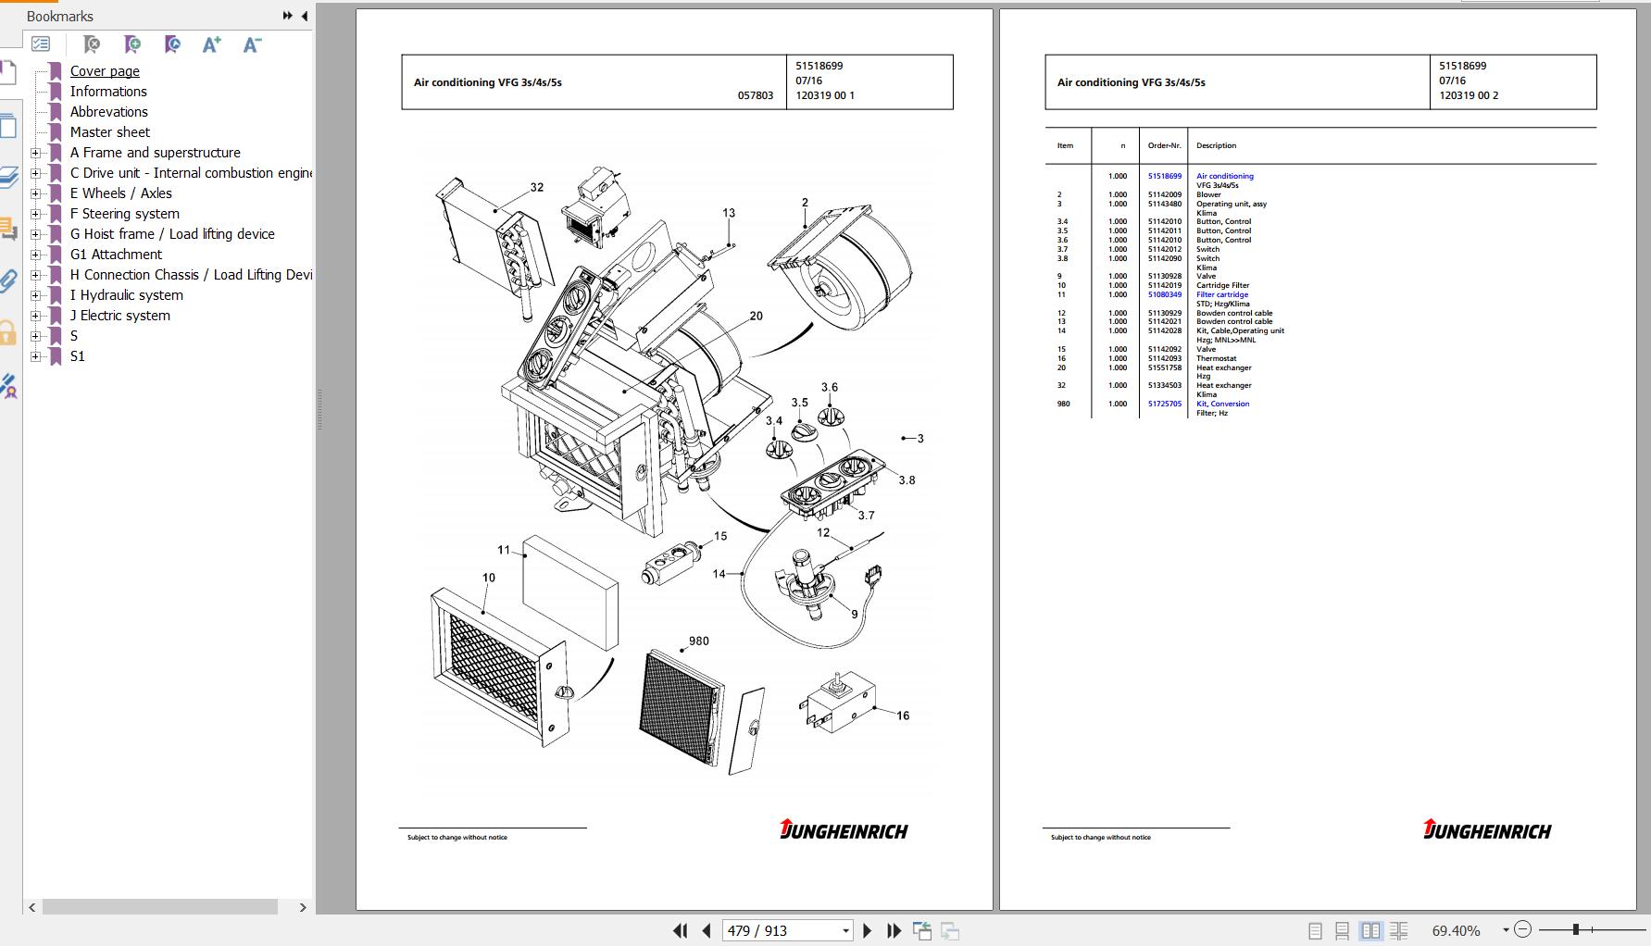Screen dimensions: 1651x946
Task: Switch to Facing page display mode
Action: (x=1371, y=930)
